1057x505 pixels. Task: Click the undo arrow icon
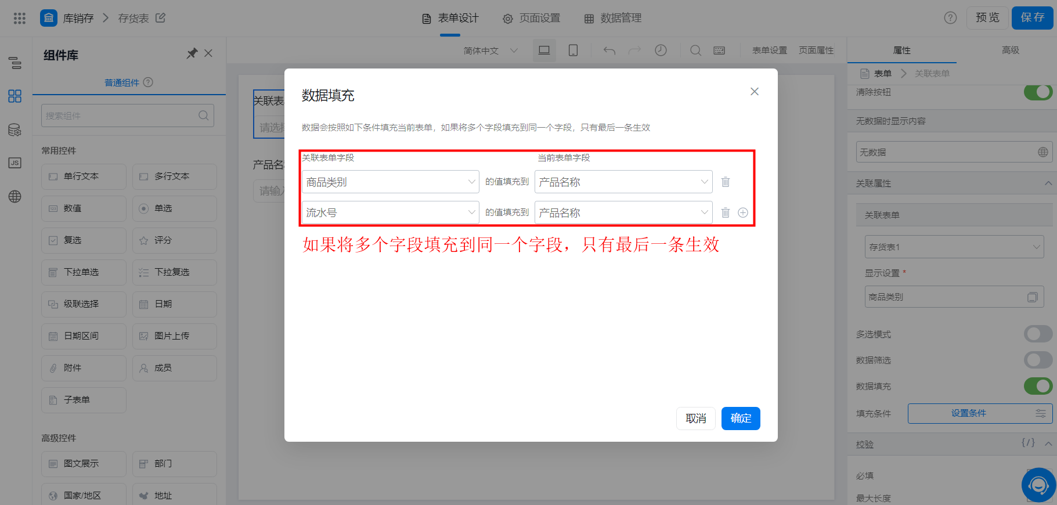click(x=609, y=50)
